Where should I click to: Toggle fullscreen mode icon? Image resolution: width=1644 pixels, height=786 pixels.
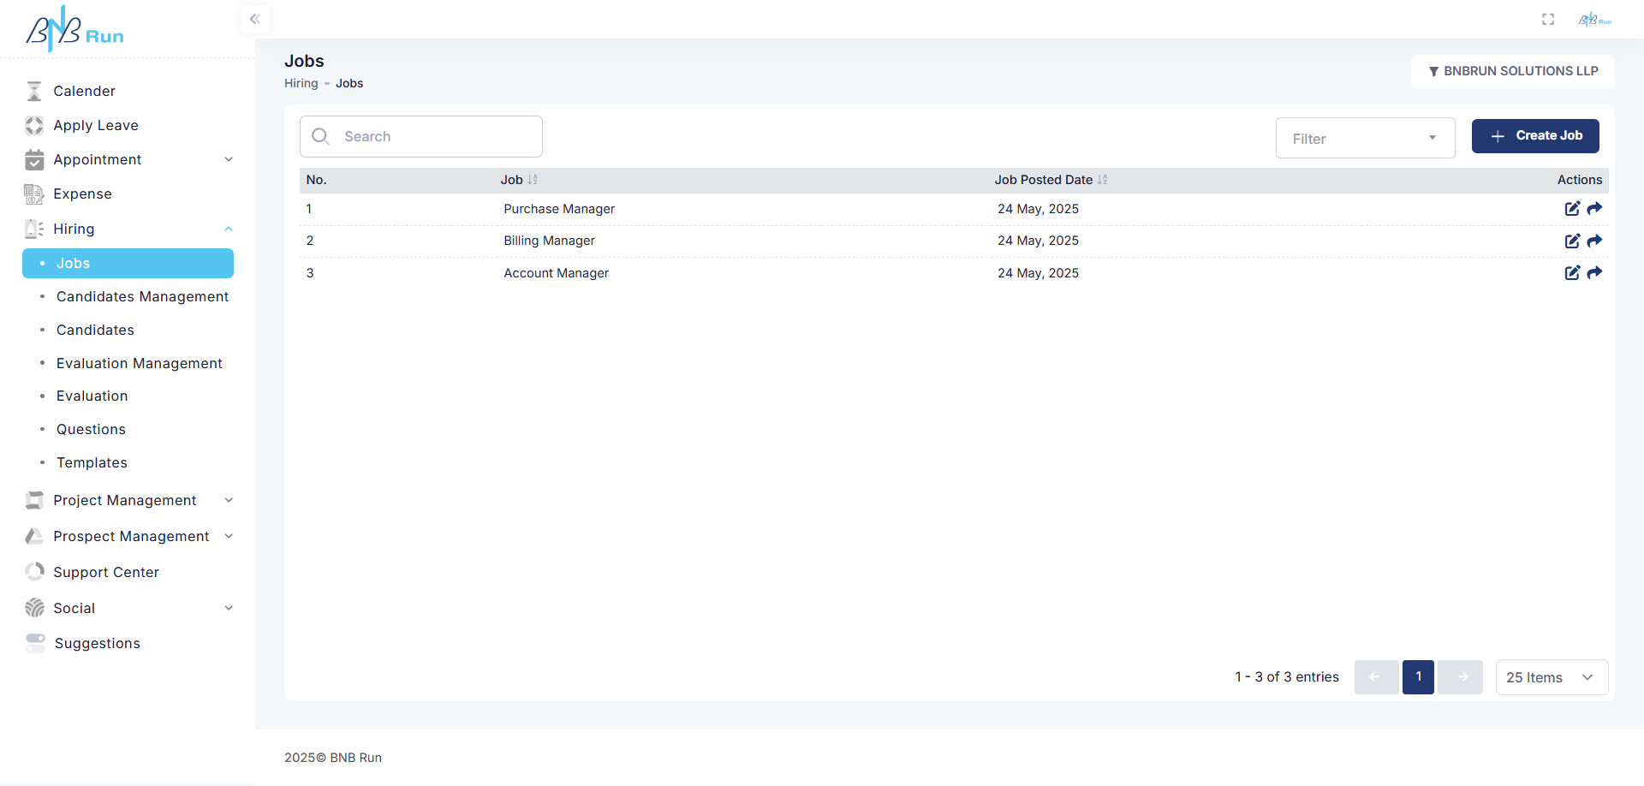coord(1548,19)
